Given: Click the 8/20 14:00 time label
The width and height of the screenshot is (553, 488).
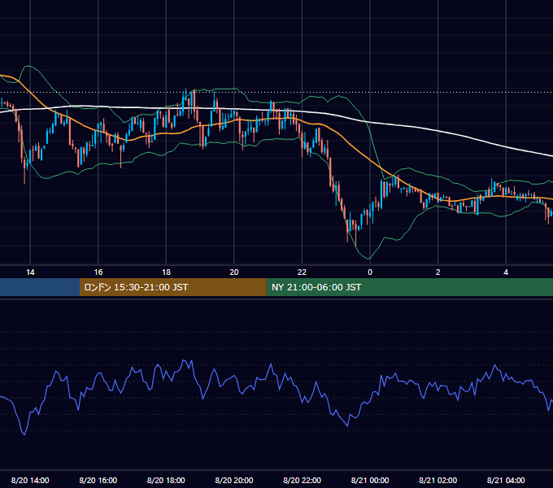Looking at the screenshot, I should click(x=30, y=480).
